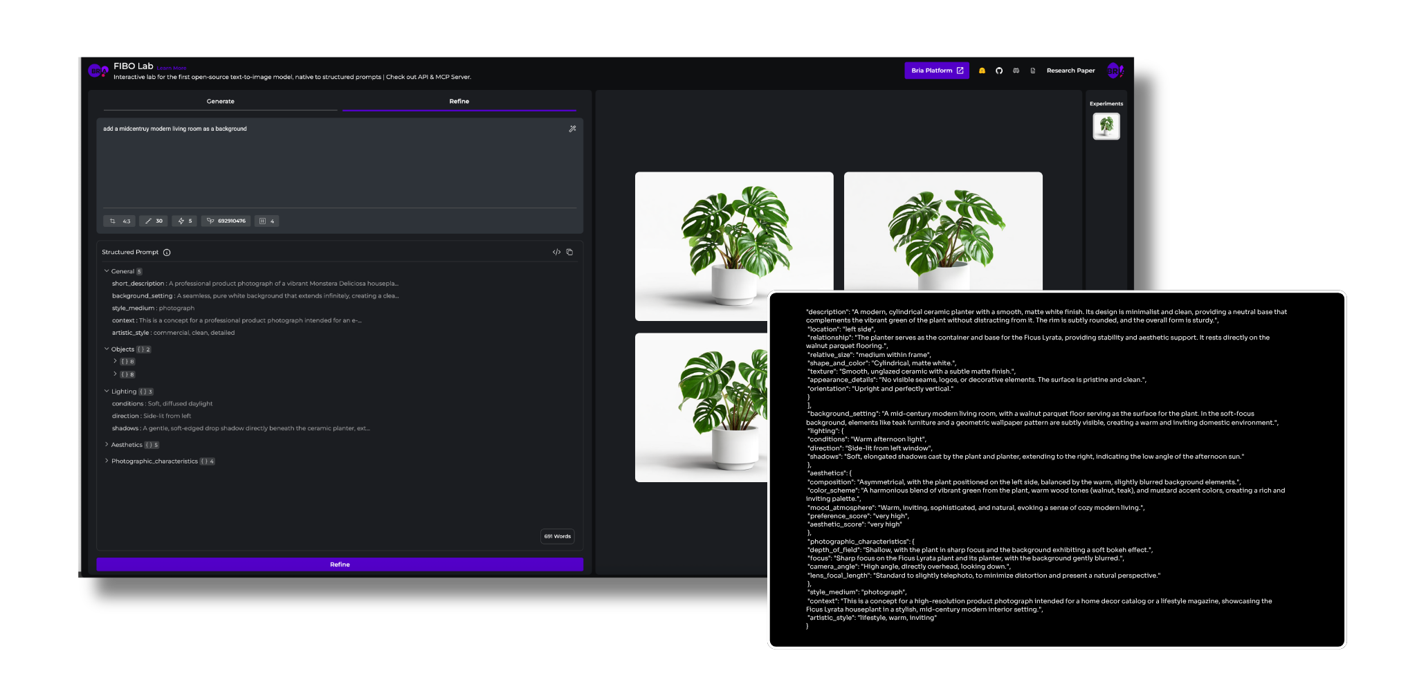Click the document icon beside Research Paper
Image resolution: width=1417 pixels, height=698 pixels.
(x=1033, y=71)
